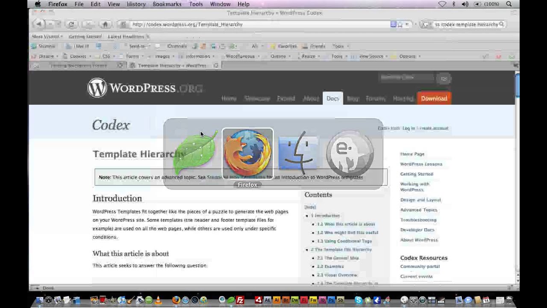Image resolution: width=547 pixels, height=308 pixels.
Task: Open Fireworks (Fw) in the Dock
Action: click(313, 300)
